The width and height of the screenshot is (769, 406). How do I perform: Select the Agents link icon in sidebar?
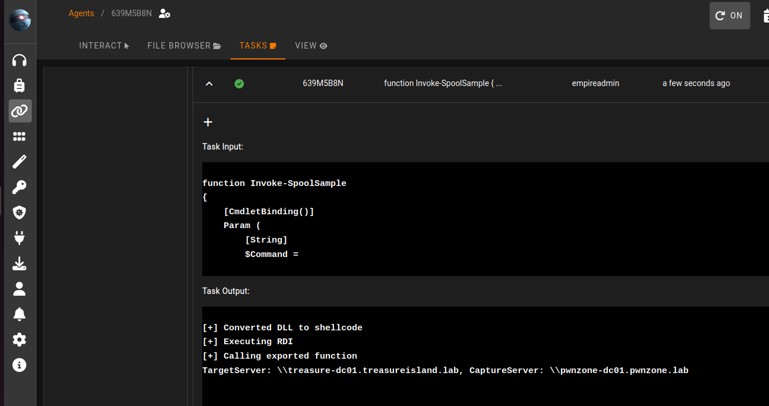(20, 111)
